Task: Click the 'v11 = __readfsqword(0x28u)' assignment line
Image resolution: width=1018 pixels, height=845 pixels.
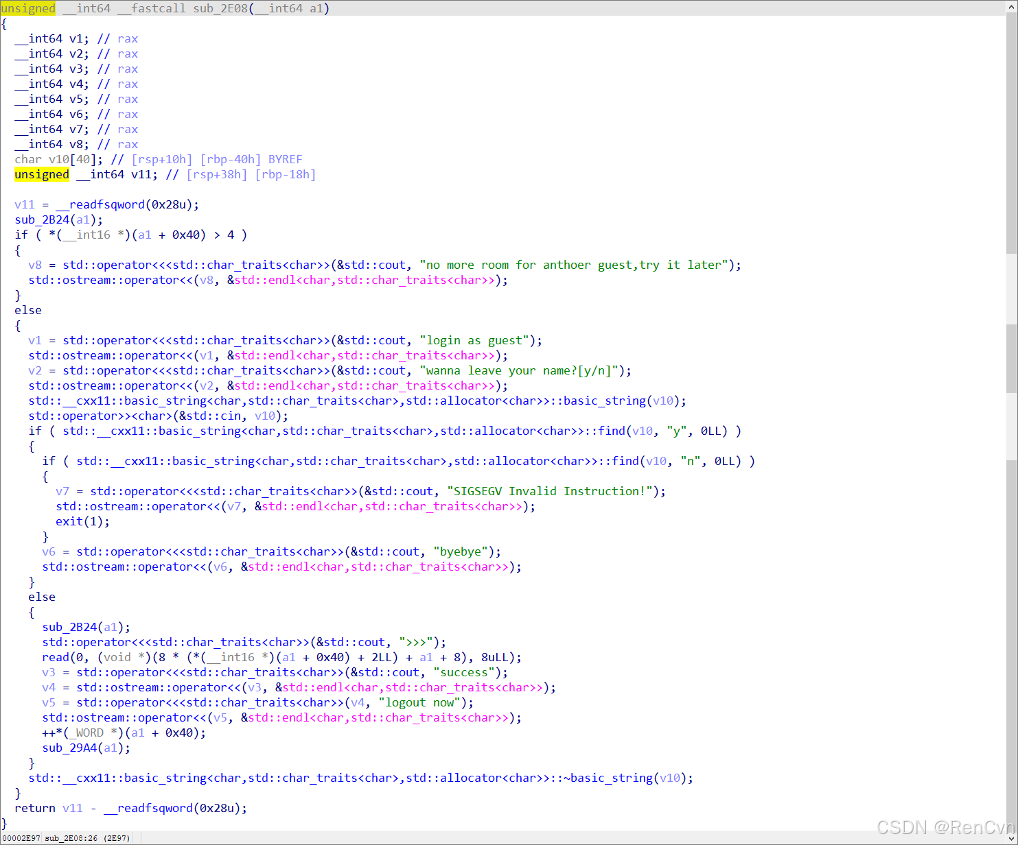Action: (x=107, y=204)
